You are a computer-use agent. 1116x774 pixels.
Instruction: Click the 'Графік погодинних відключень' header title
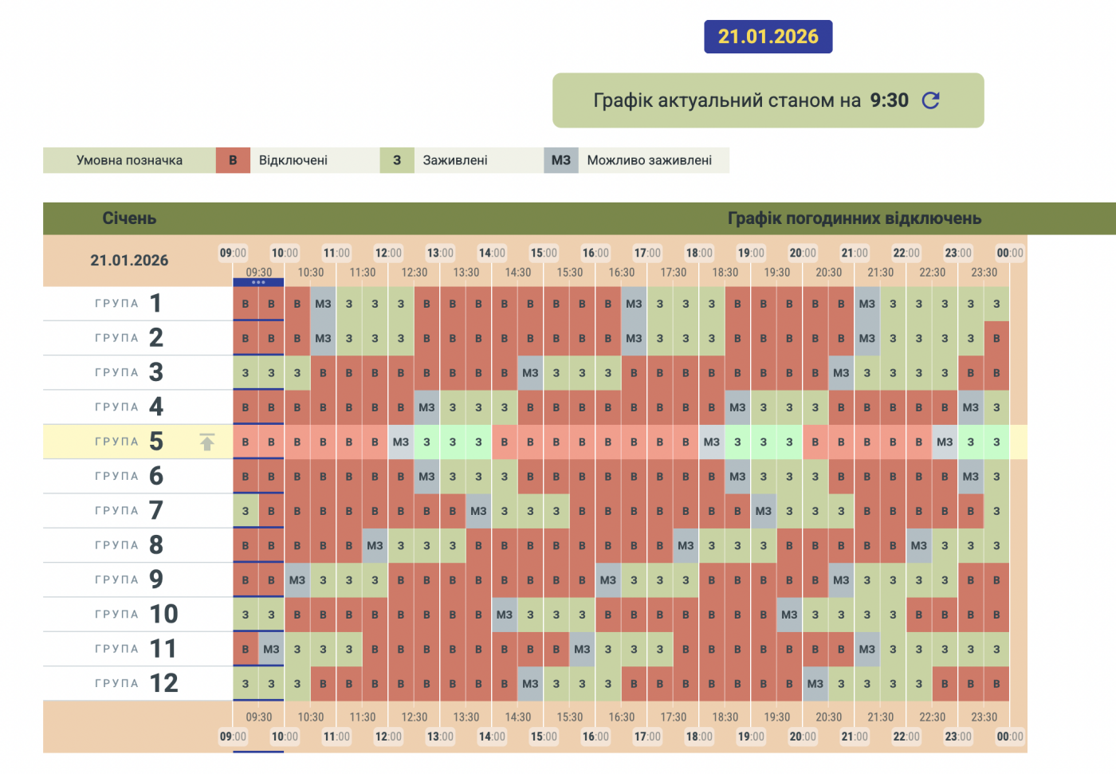coord(854,218)
